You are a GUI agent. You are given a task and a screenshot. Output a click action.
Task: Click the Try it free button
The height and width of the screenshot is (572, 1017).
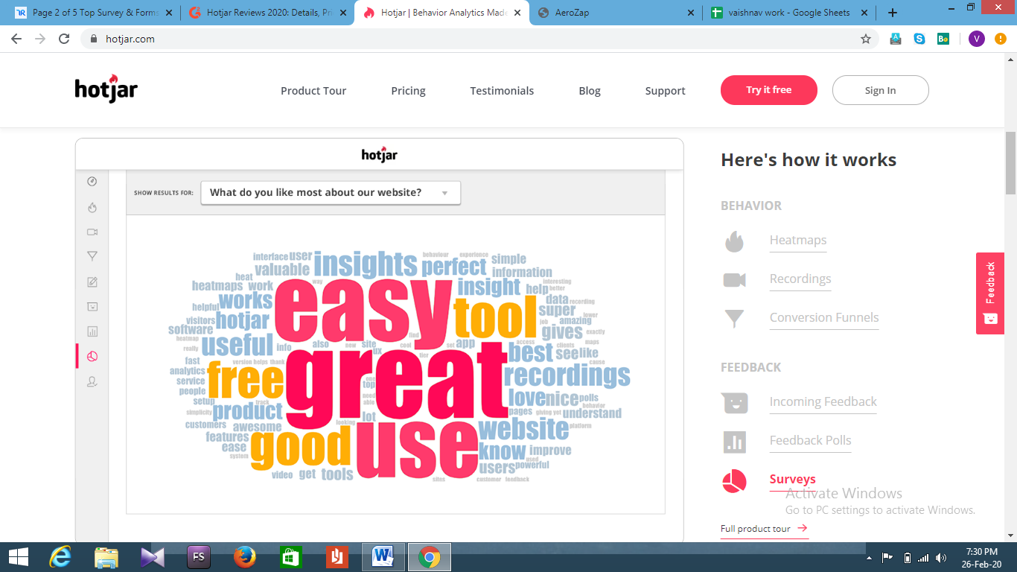click(769, 90)
